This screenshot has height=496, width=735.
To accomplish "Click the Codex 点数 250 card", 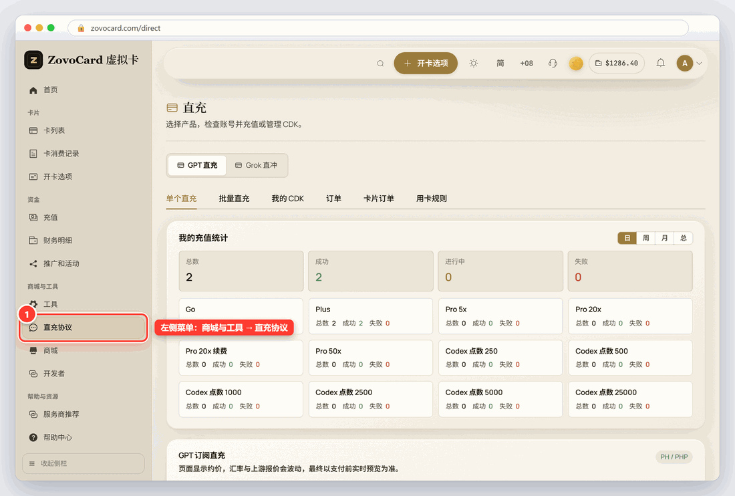I will pyautogui.click(x=500, y=358).
